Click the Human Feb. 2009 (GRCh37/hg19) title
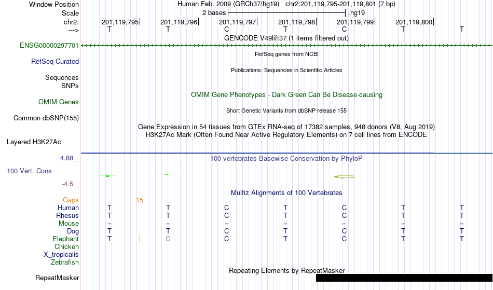 pos(228,4)
